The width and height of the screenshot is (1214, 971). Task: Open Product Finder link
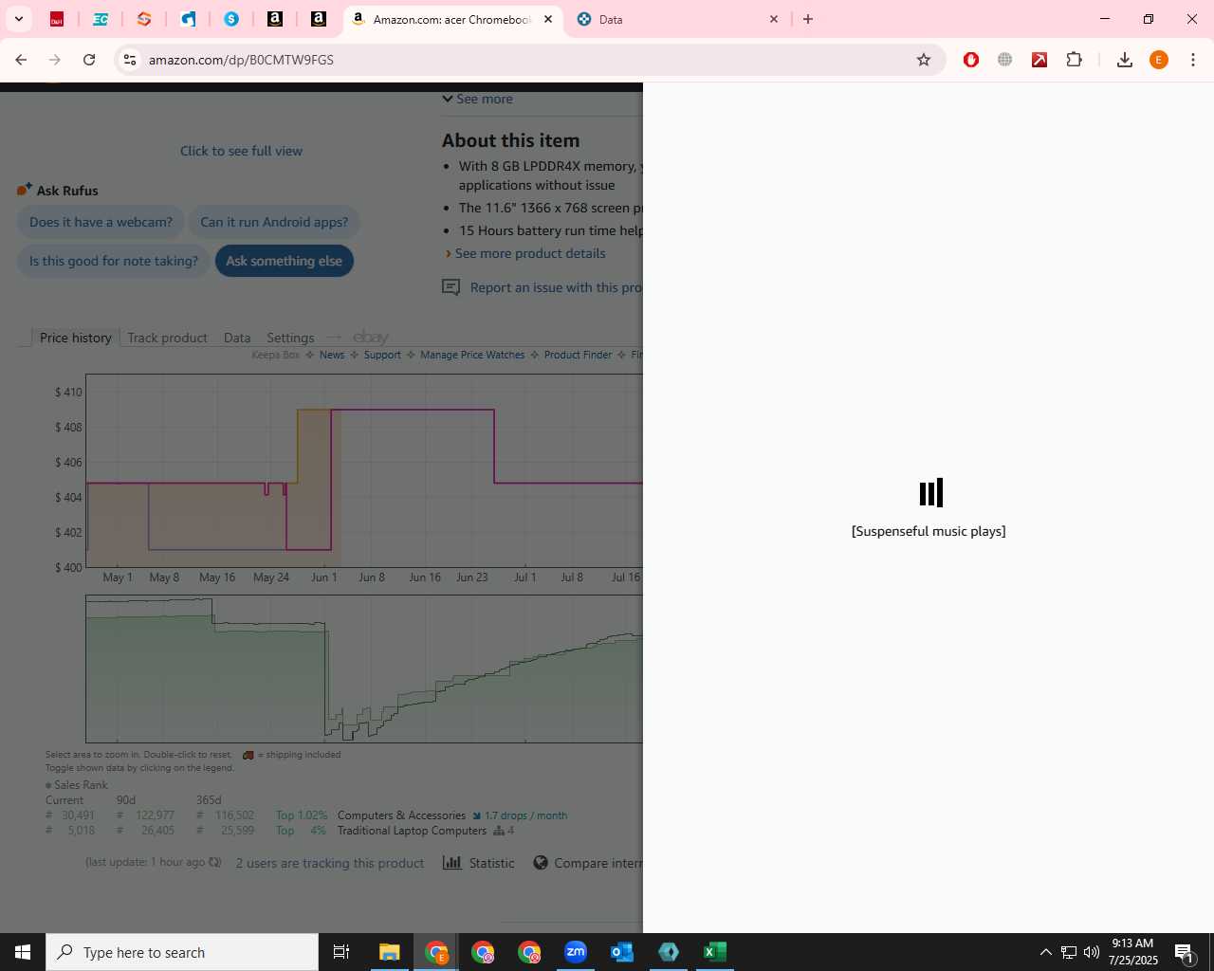578,355
